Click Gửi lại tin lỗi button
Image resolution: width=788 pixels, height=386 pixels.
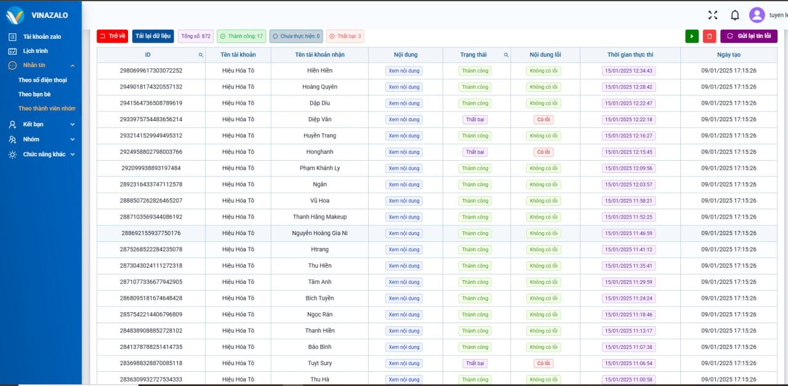(749, 36)
